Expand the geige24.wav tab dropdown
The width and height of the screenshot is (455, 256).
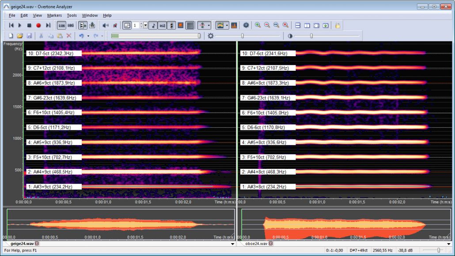point(233,243)
